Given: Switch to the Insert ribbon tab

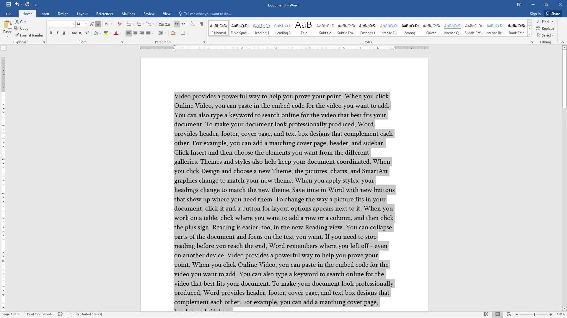Looking at the screenshot, I should [45, 14].
